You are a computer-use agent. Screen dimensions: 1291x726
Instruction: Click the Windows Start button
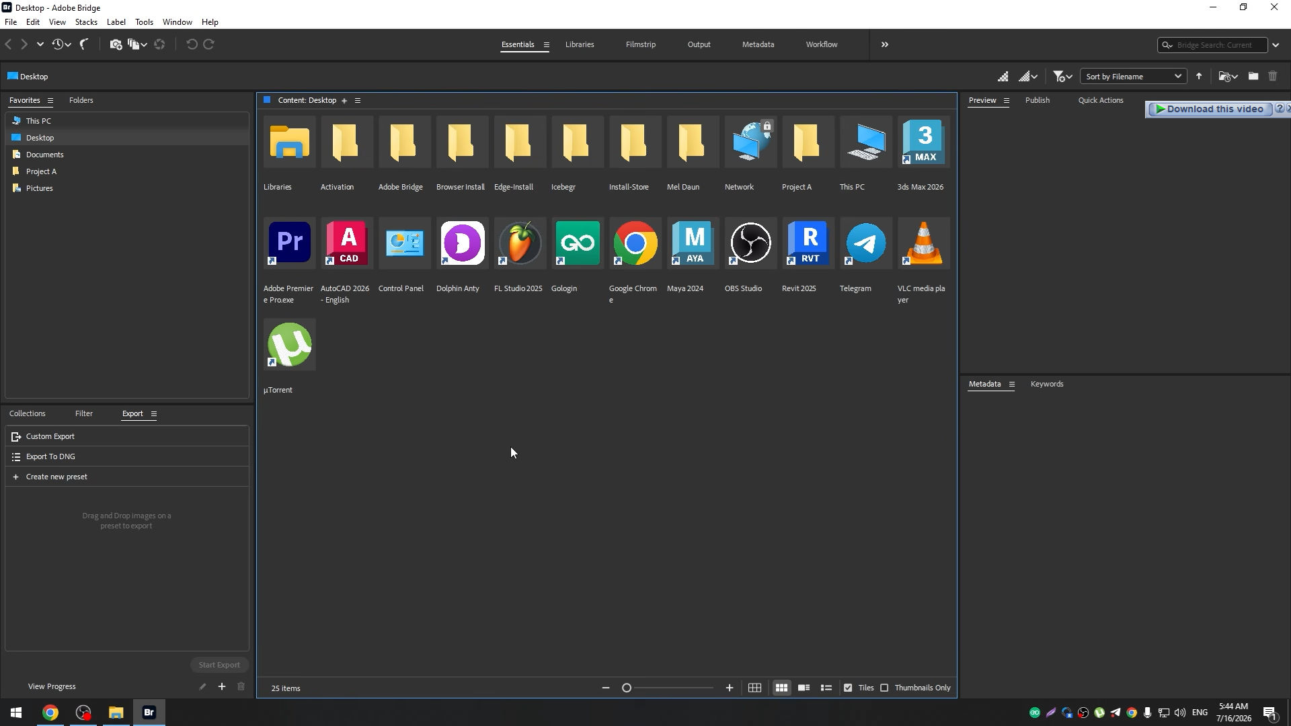coord(16,713)
